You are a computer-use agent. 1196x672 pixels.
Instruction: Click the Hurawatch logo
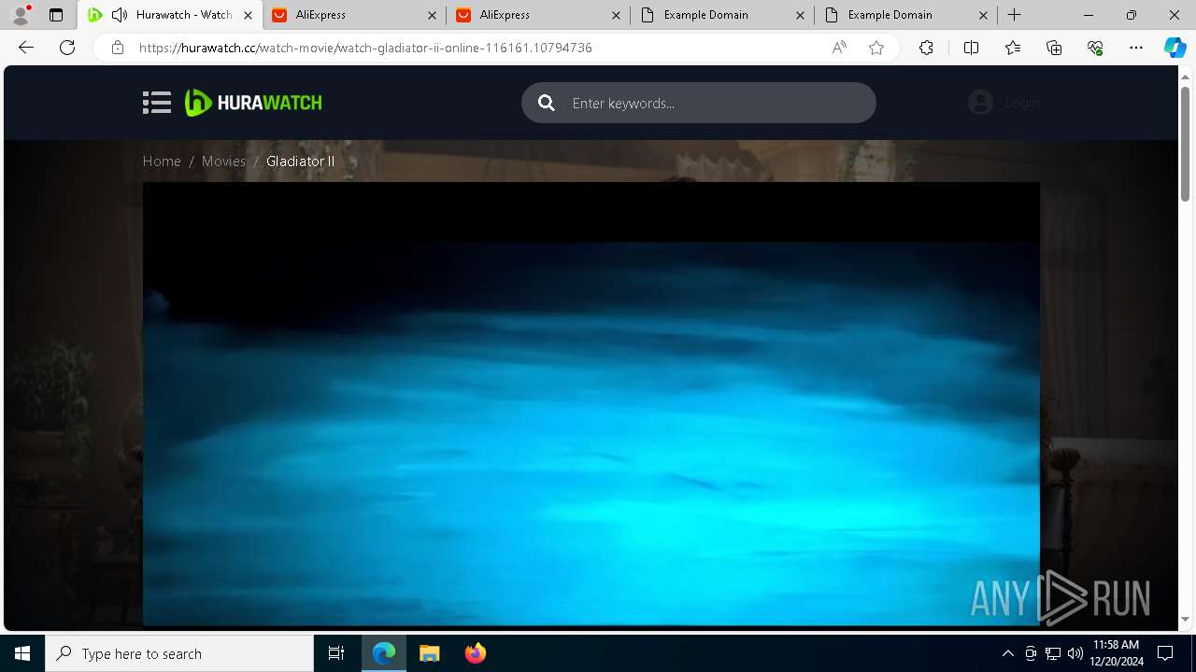[x=253, y=103]
